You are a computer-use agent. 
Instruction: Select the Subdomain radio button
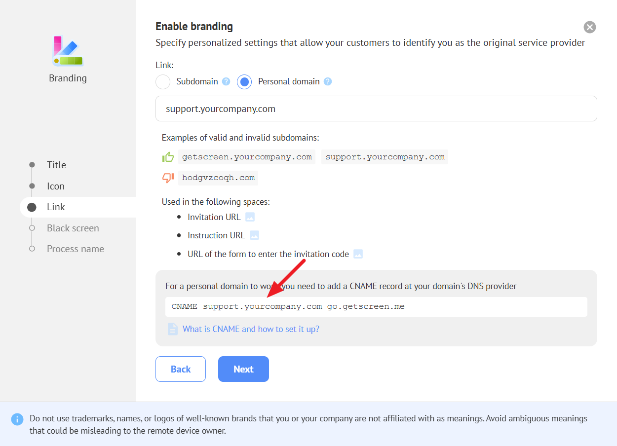click(163, 82)
